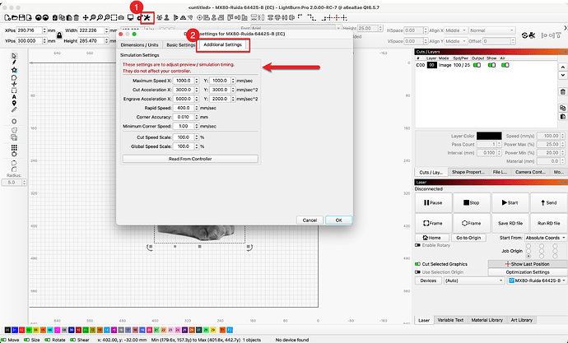Save file using the floppy disk icon
Screen dimensions: 568x343
point(21,17)
